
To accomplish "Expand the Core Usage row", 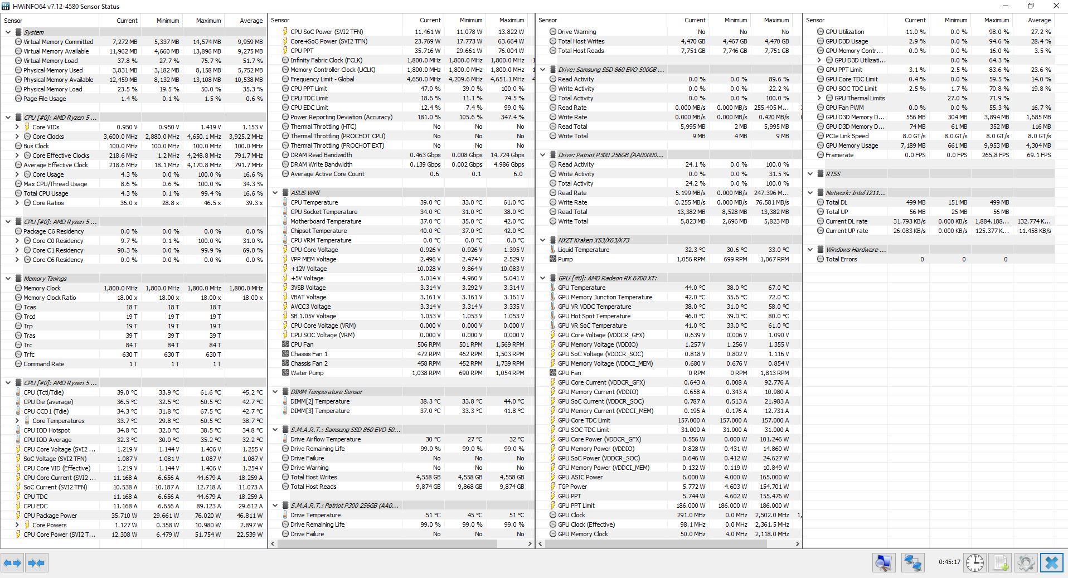I will pos(17,174).
